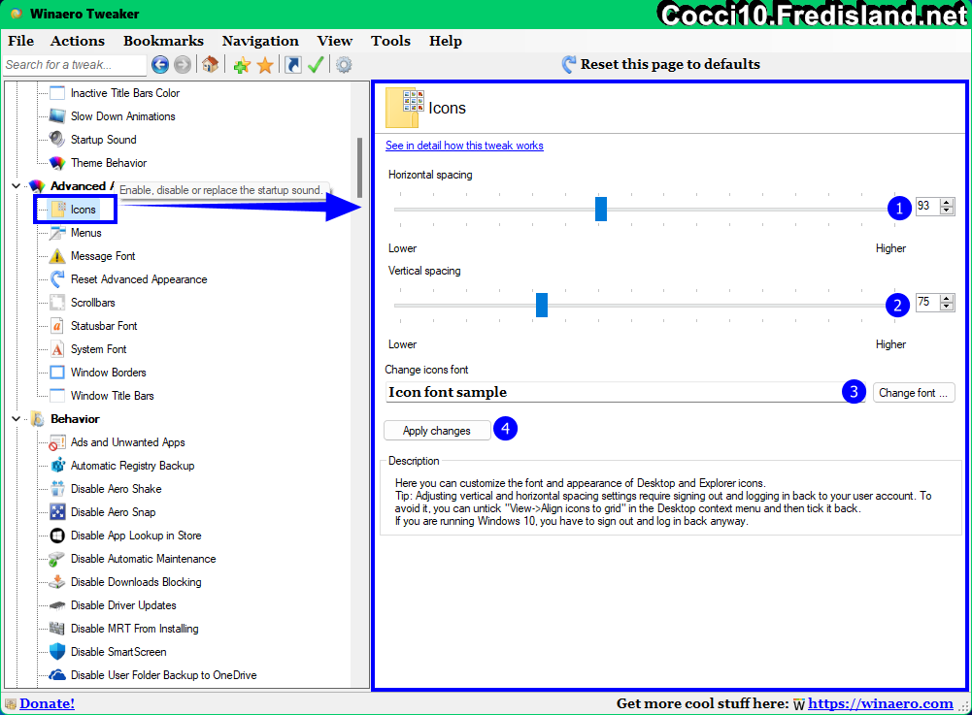Select Disable Aero Shake in the tree
This screenshot has width=972, height=715.
(x=116, y=489)
